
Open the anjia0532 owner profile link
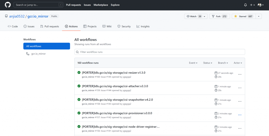17,16
